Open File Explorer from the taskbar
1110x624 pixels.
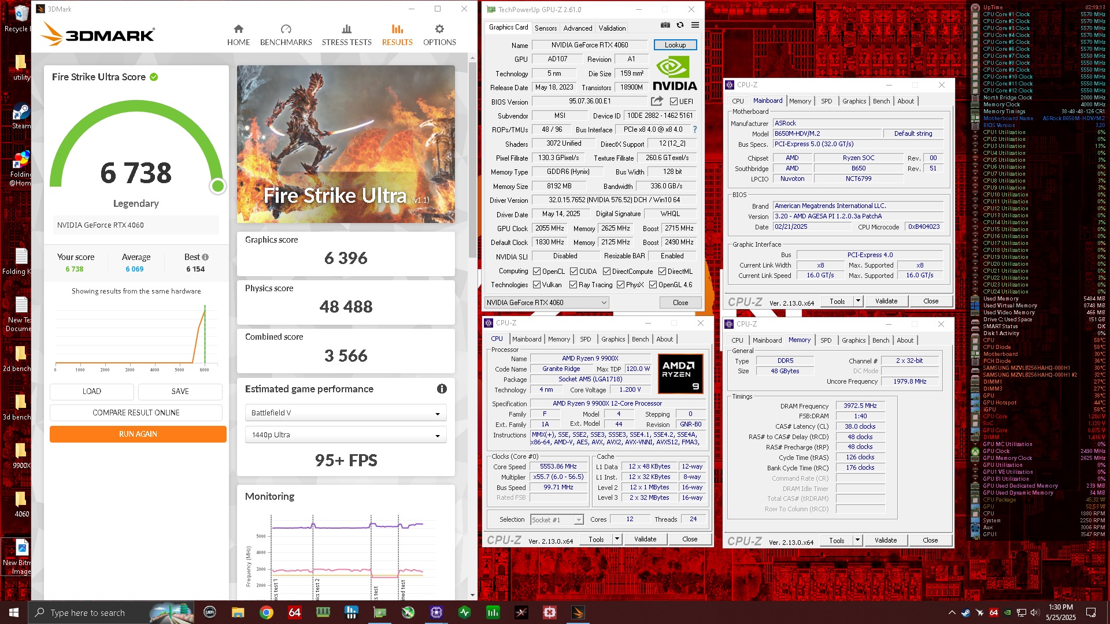click(x=238, y=612)
